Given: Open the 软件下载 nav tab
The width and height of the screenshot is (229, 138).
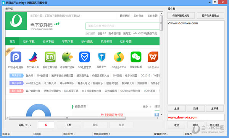Looking at the screenshot, I should click(x=29, y=42).
